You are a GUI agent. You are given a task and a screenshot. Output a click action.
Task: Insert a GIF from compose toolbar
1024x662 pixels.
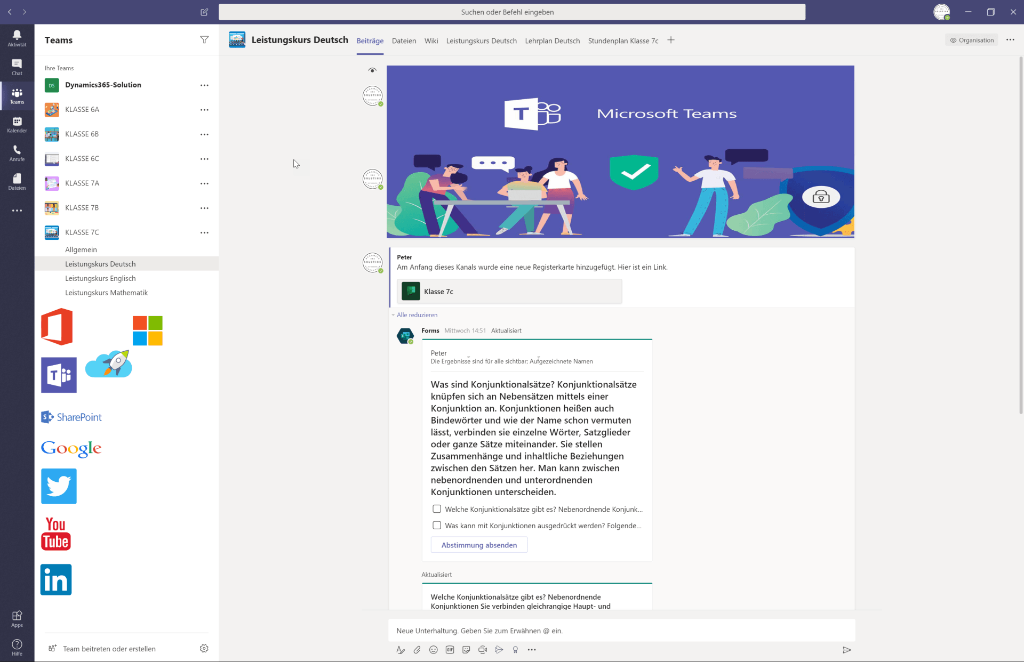pyautogui.click(x=450, y=650)
